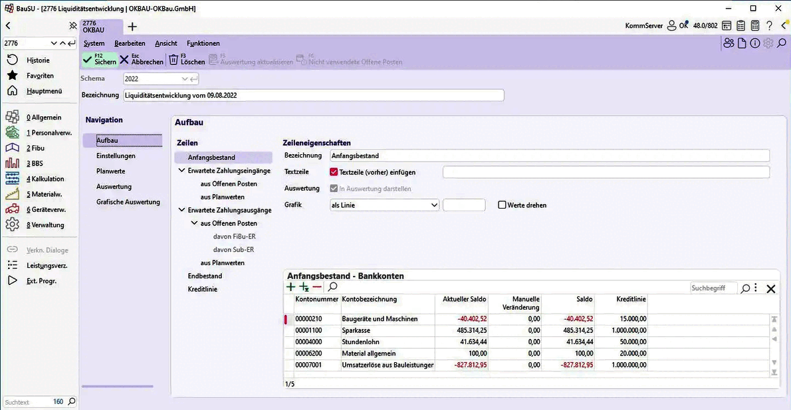Image resolution: width=791 pixels, height=410 pixels.
Task: Click Abbrechen Esc button
Action: [x=142, y=60]
